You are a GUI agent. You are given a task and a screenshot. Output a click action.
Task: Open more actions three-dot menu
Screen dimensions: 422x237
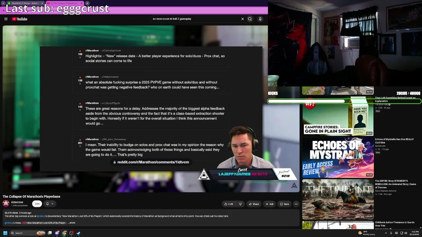296,204
